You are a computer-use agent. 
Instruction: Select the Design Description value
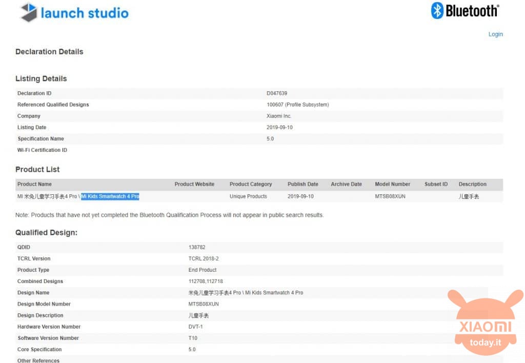(198, 315)
